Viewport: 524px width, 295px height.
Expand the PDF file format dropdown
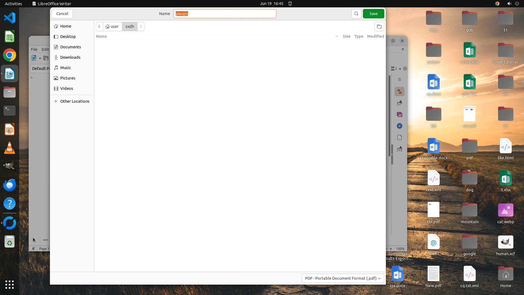[343, 278]
